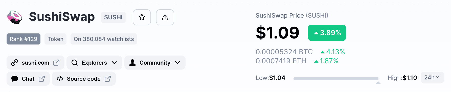Click the Rank #129 badge
Screen dimensions: 451x92
pyautogui.click(x=24, y=39)
